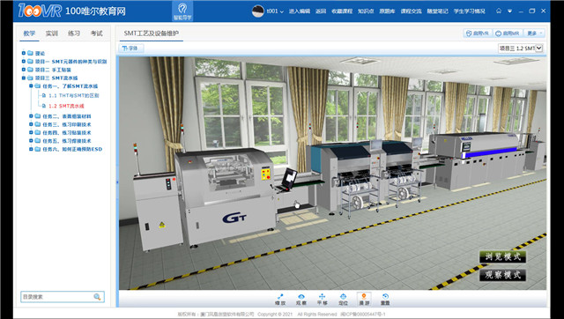Open the 智能导学 help guide icon
Image resolution: width=564 pixels, height=319 pixels.
coord(182,11)
